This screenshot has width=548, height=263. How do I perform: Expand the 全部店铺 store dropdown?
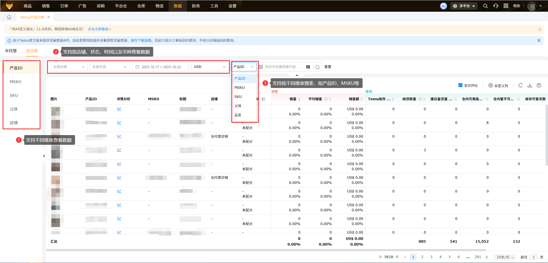[69, 67]
